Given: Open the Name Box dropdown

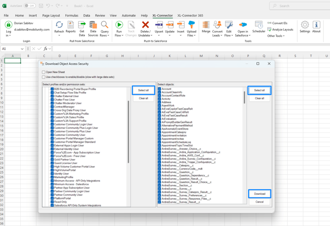Looking at the screenshot, I should 22,49.
